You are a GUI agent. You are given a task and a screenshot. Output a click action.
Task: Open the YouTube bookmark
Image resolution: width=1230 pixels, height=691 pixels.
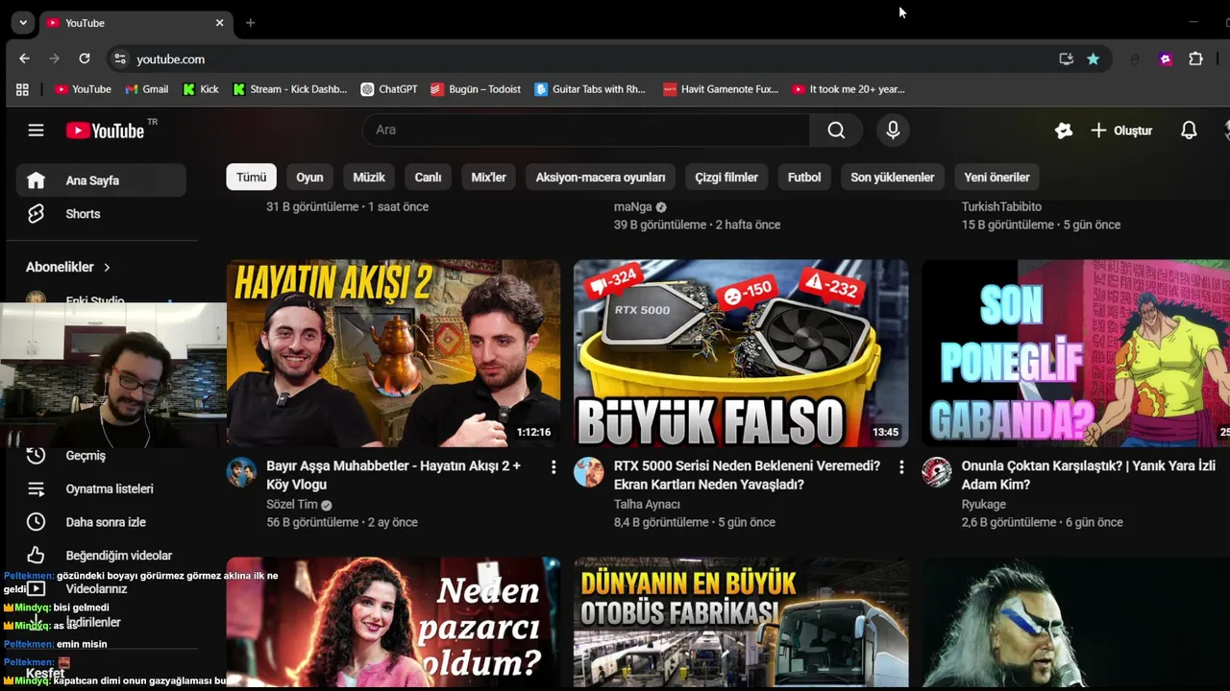click(83, 89)
